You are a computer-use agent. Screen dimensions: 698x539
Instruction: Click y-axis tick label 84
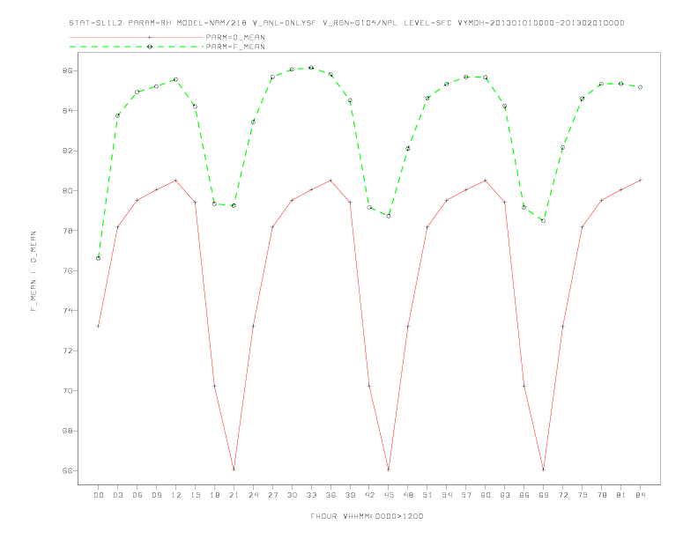pos(67,111)
